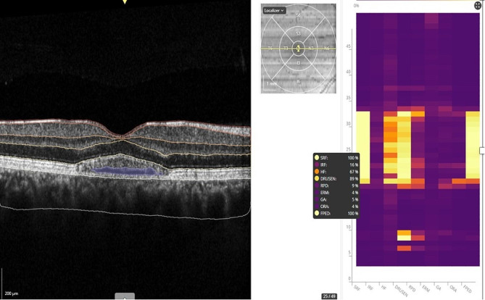Click the HF orange swatch in tooltip
Screen dimensions: 485x300
317,172
